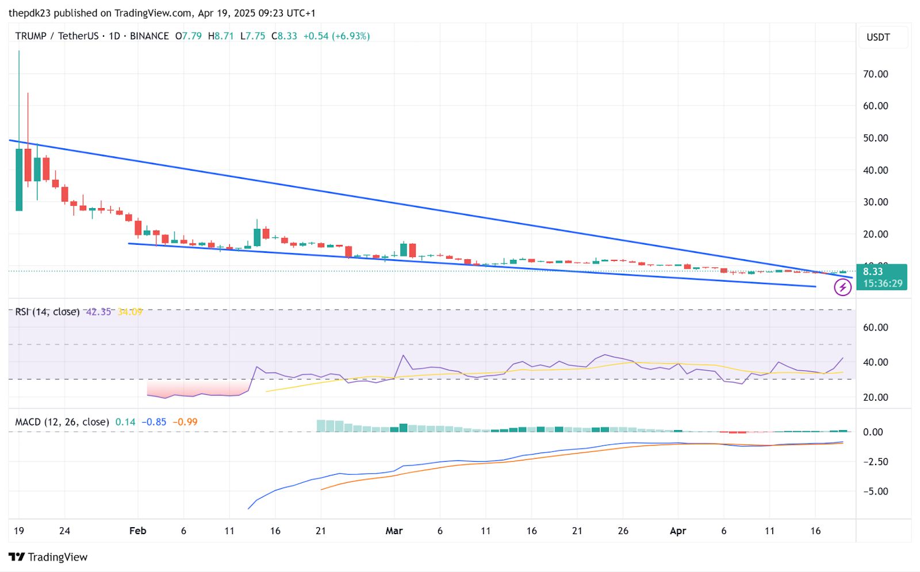920x572 pixels.
Task: Click the Feb date marker on time axis
Action: (x=138, y=531)
